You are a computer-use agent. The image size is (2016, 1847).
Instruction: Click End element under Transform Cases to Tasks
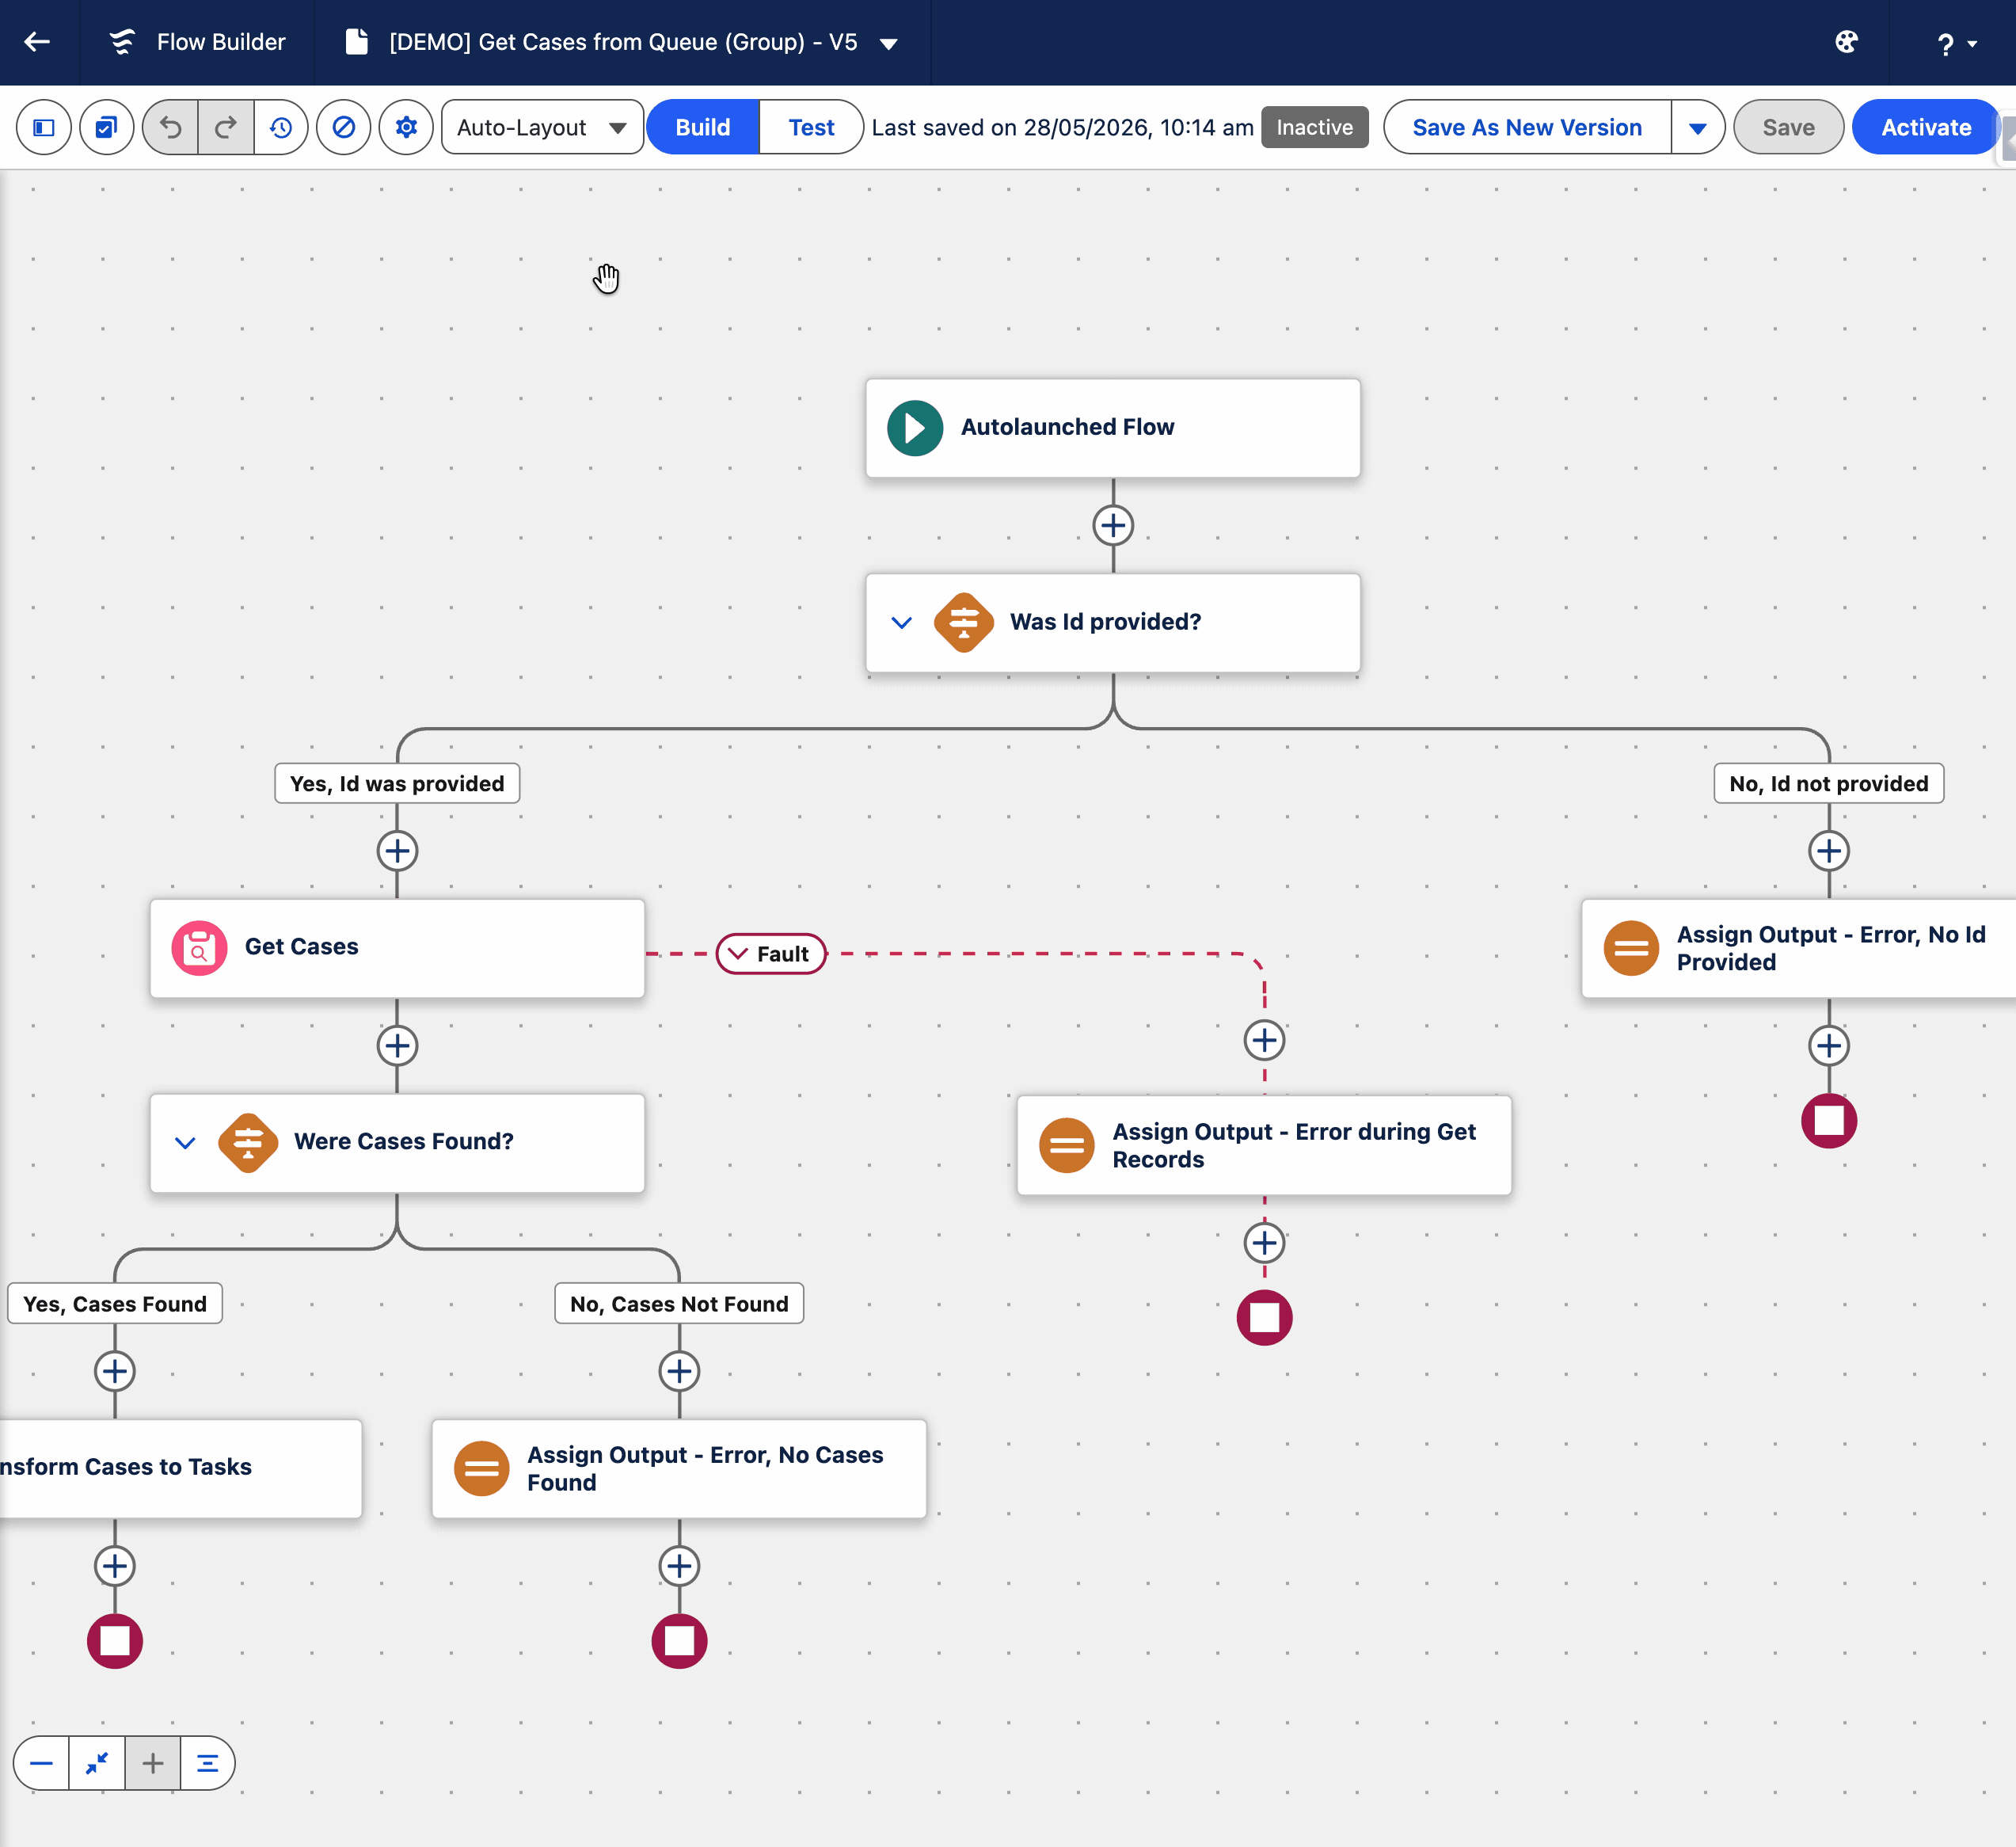click(x=115, y=1640)
